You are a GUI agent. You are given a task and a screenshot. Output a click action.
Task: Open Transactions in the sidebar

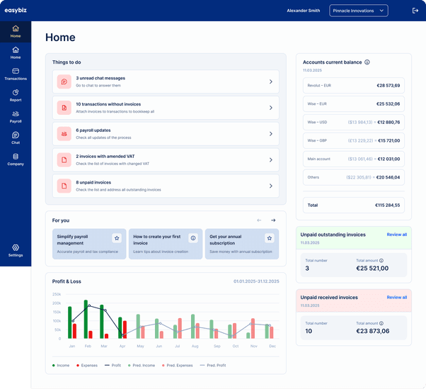pos(16,74)
